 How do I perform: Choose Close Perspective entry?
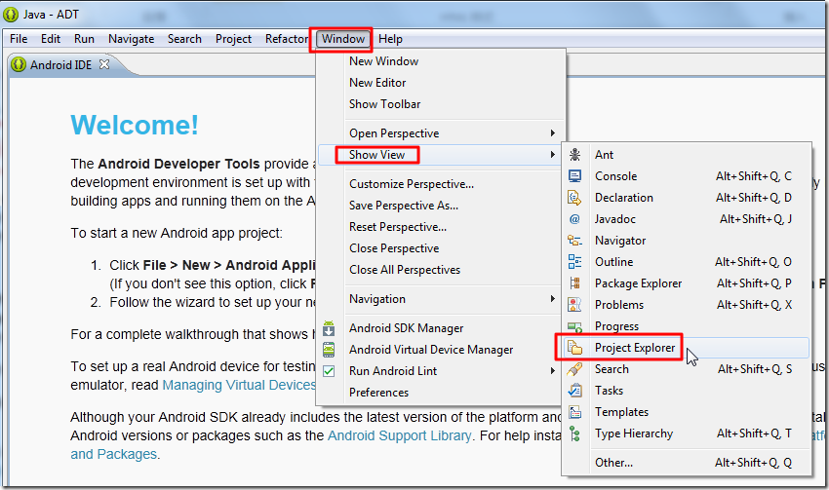point(394,248)
